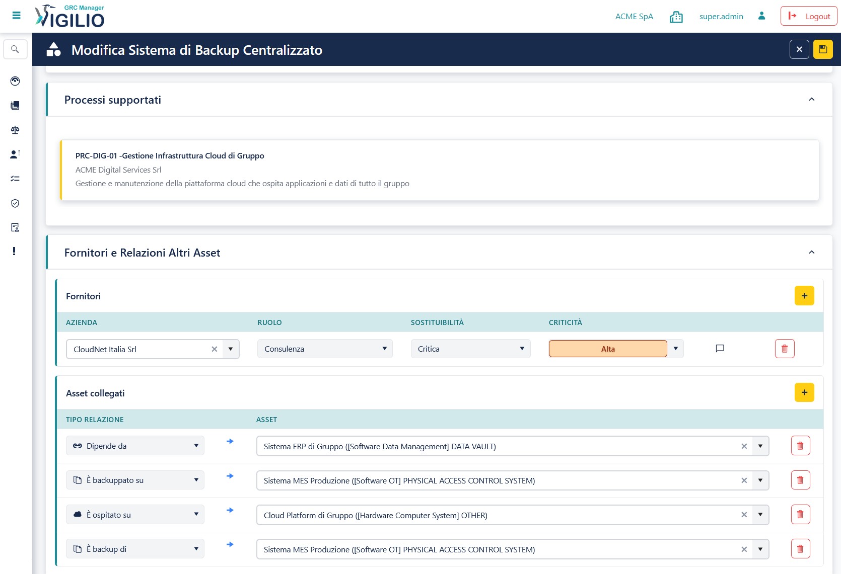Open the audit report sidebar icon

[x=15, y=227]
